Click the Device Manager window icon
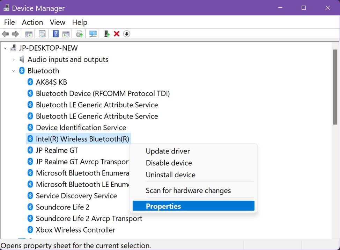340x250 pixels. click(x=6, y=8)
